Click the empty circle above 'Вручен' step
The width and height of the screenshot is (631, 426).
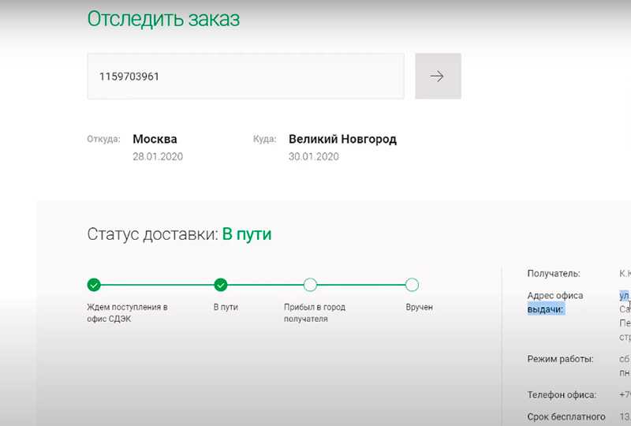[412, 285]
